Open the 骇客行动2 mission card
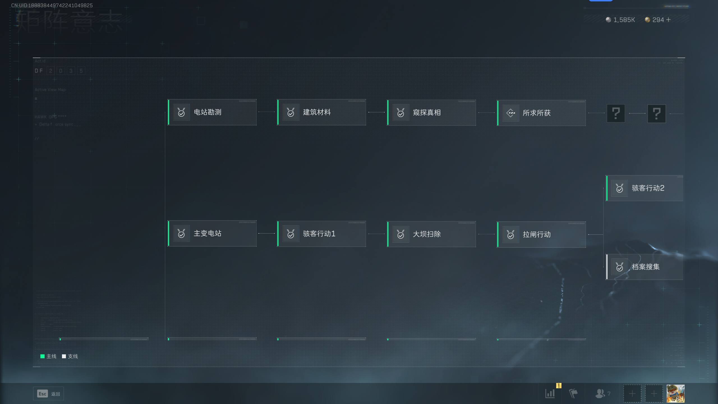This screenshot has height=404, width=718. 645,188
